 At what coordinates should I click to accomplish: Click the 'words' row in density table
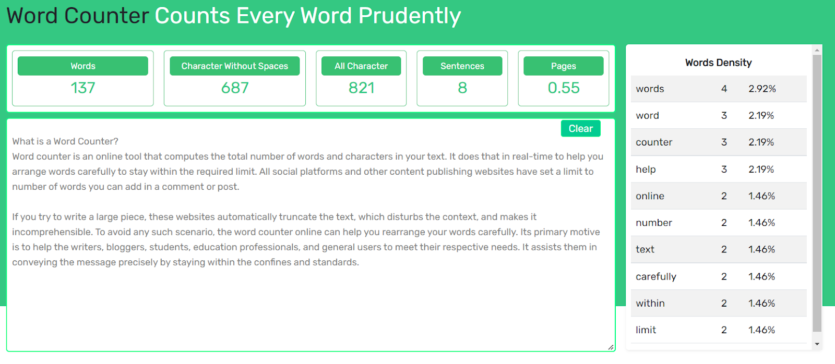click(719, 89)
